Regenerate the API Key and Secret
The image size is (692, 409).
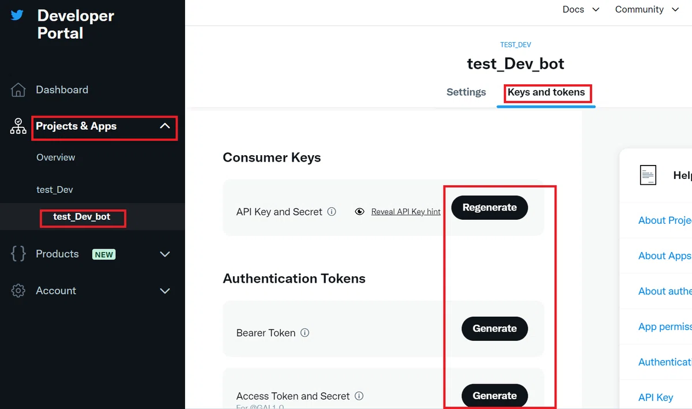490,208
